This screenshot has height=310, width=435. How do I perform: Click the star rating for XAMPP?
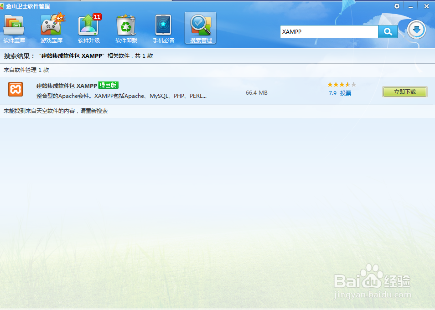click(342, 85)
